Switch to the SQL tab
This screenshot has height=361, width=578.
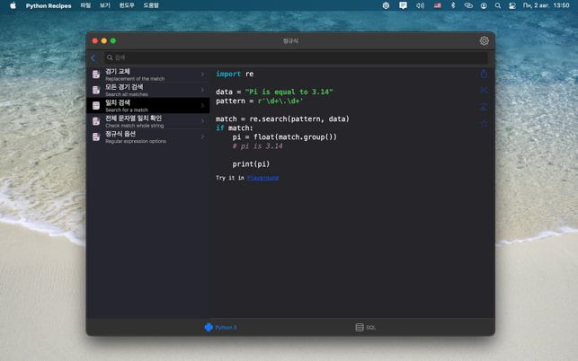coord(366,328)
